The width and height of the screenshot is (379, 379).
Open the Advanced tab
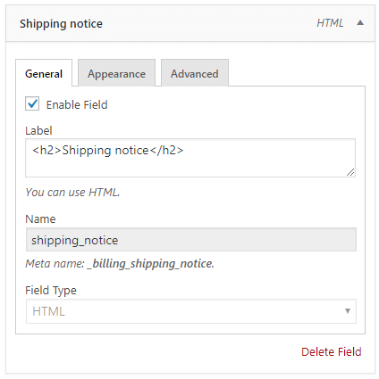click(x=195, y=73)
